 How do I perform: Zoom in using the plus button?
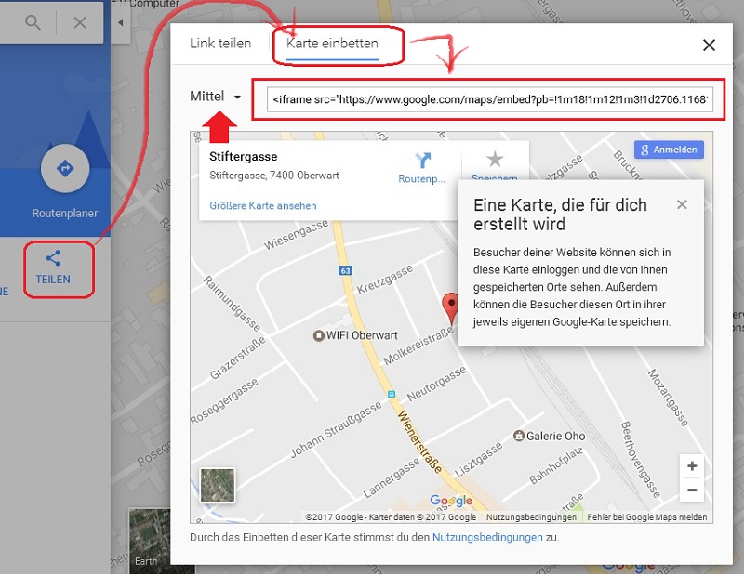691,465
